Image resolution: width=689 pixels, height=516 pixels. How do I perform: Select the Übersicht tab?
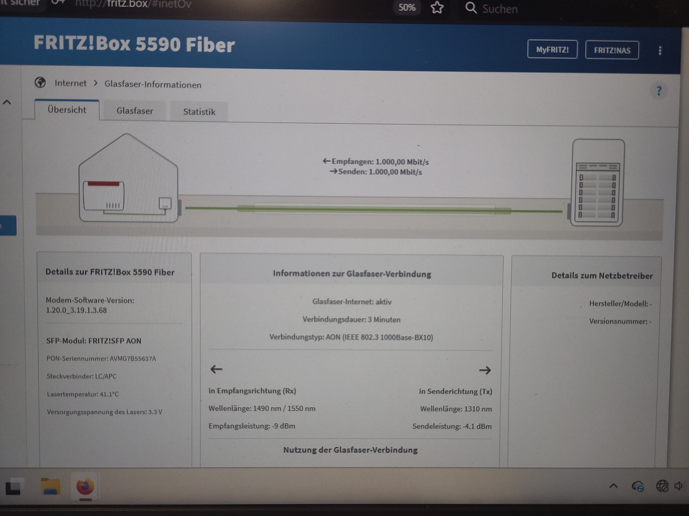coord(67,110)
